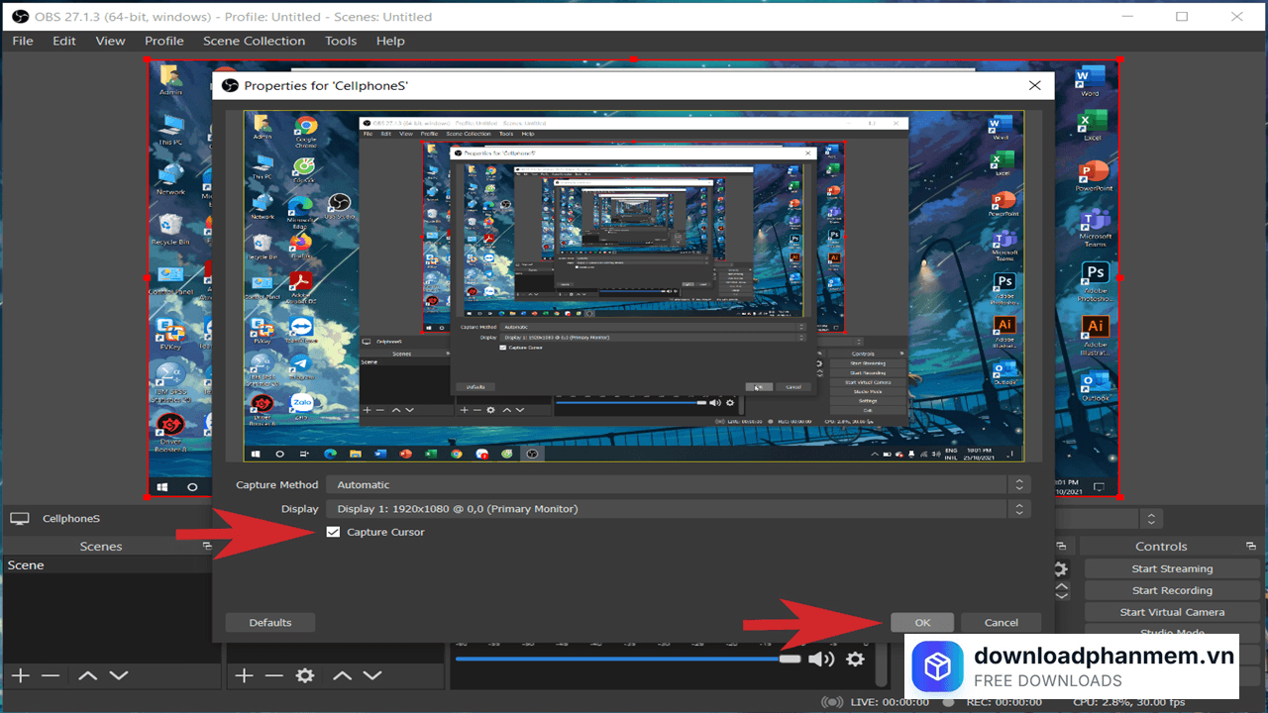Open source properties with the gear icon
The width and height of the screenshot is (1268, 713).
[x=305, y=675]
